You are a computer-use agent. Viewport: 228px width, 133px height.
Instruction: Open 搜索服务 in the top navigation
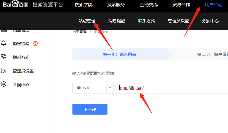coord(116,5)
